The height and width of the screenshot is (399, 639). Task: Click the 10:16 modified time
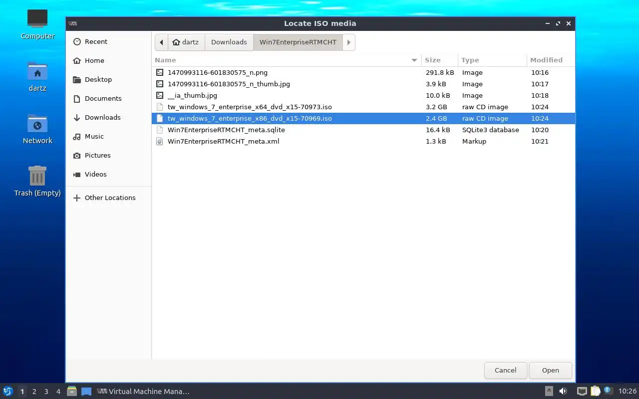(540, 73)
